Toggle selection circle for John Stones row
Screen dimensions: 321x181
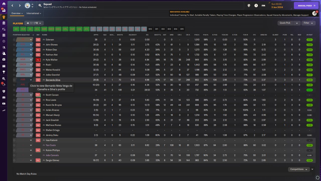point(14,45)
